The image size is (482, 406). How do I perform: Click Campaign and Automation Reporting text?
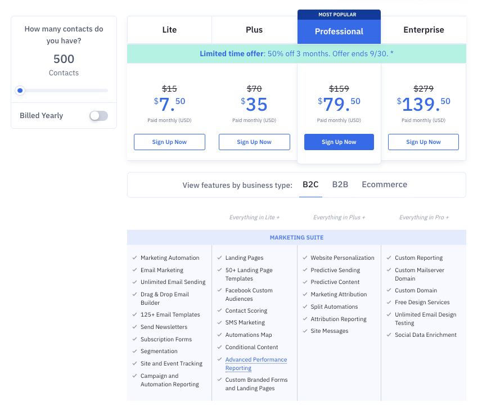pyautogui.click(x=170, y=380)
